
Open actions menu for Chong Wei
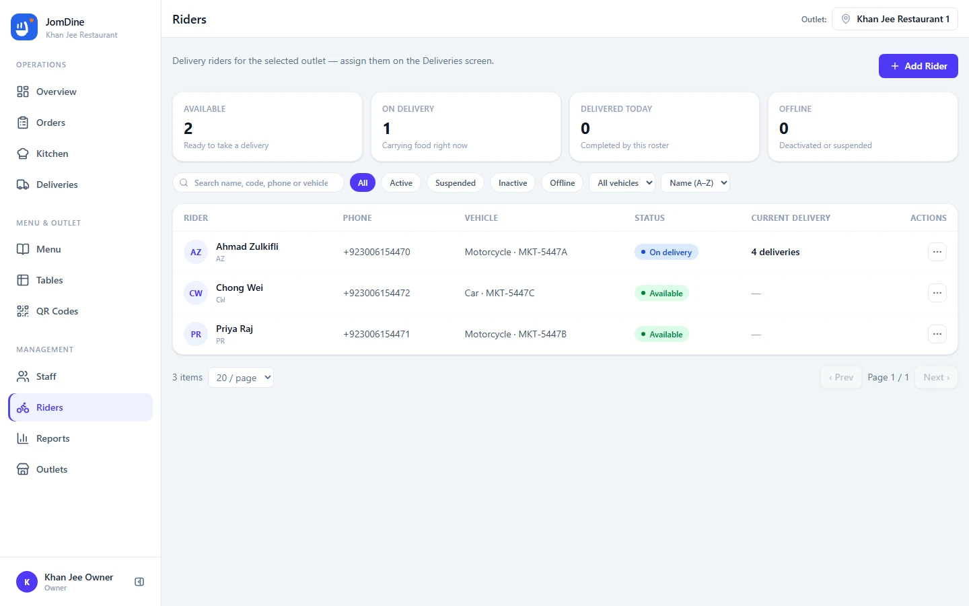[x=937, y=293]
